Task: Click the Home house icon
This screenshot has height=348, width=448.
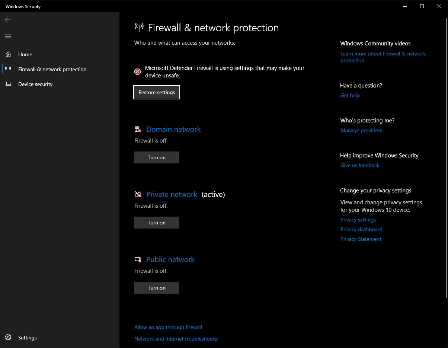Action: [8, 54]
